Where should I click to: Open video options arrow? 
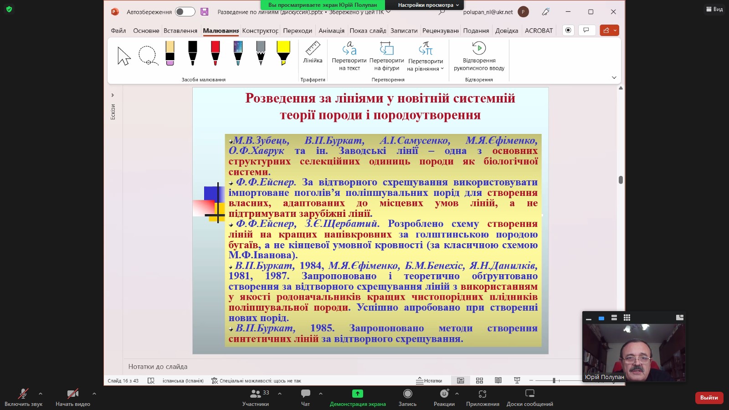(x=94, y=394)
